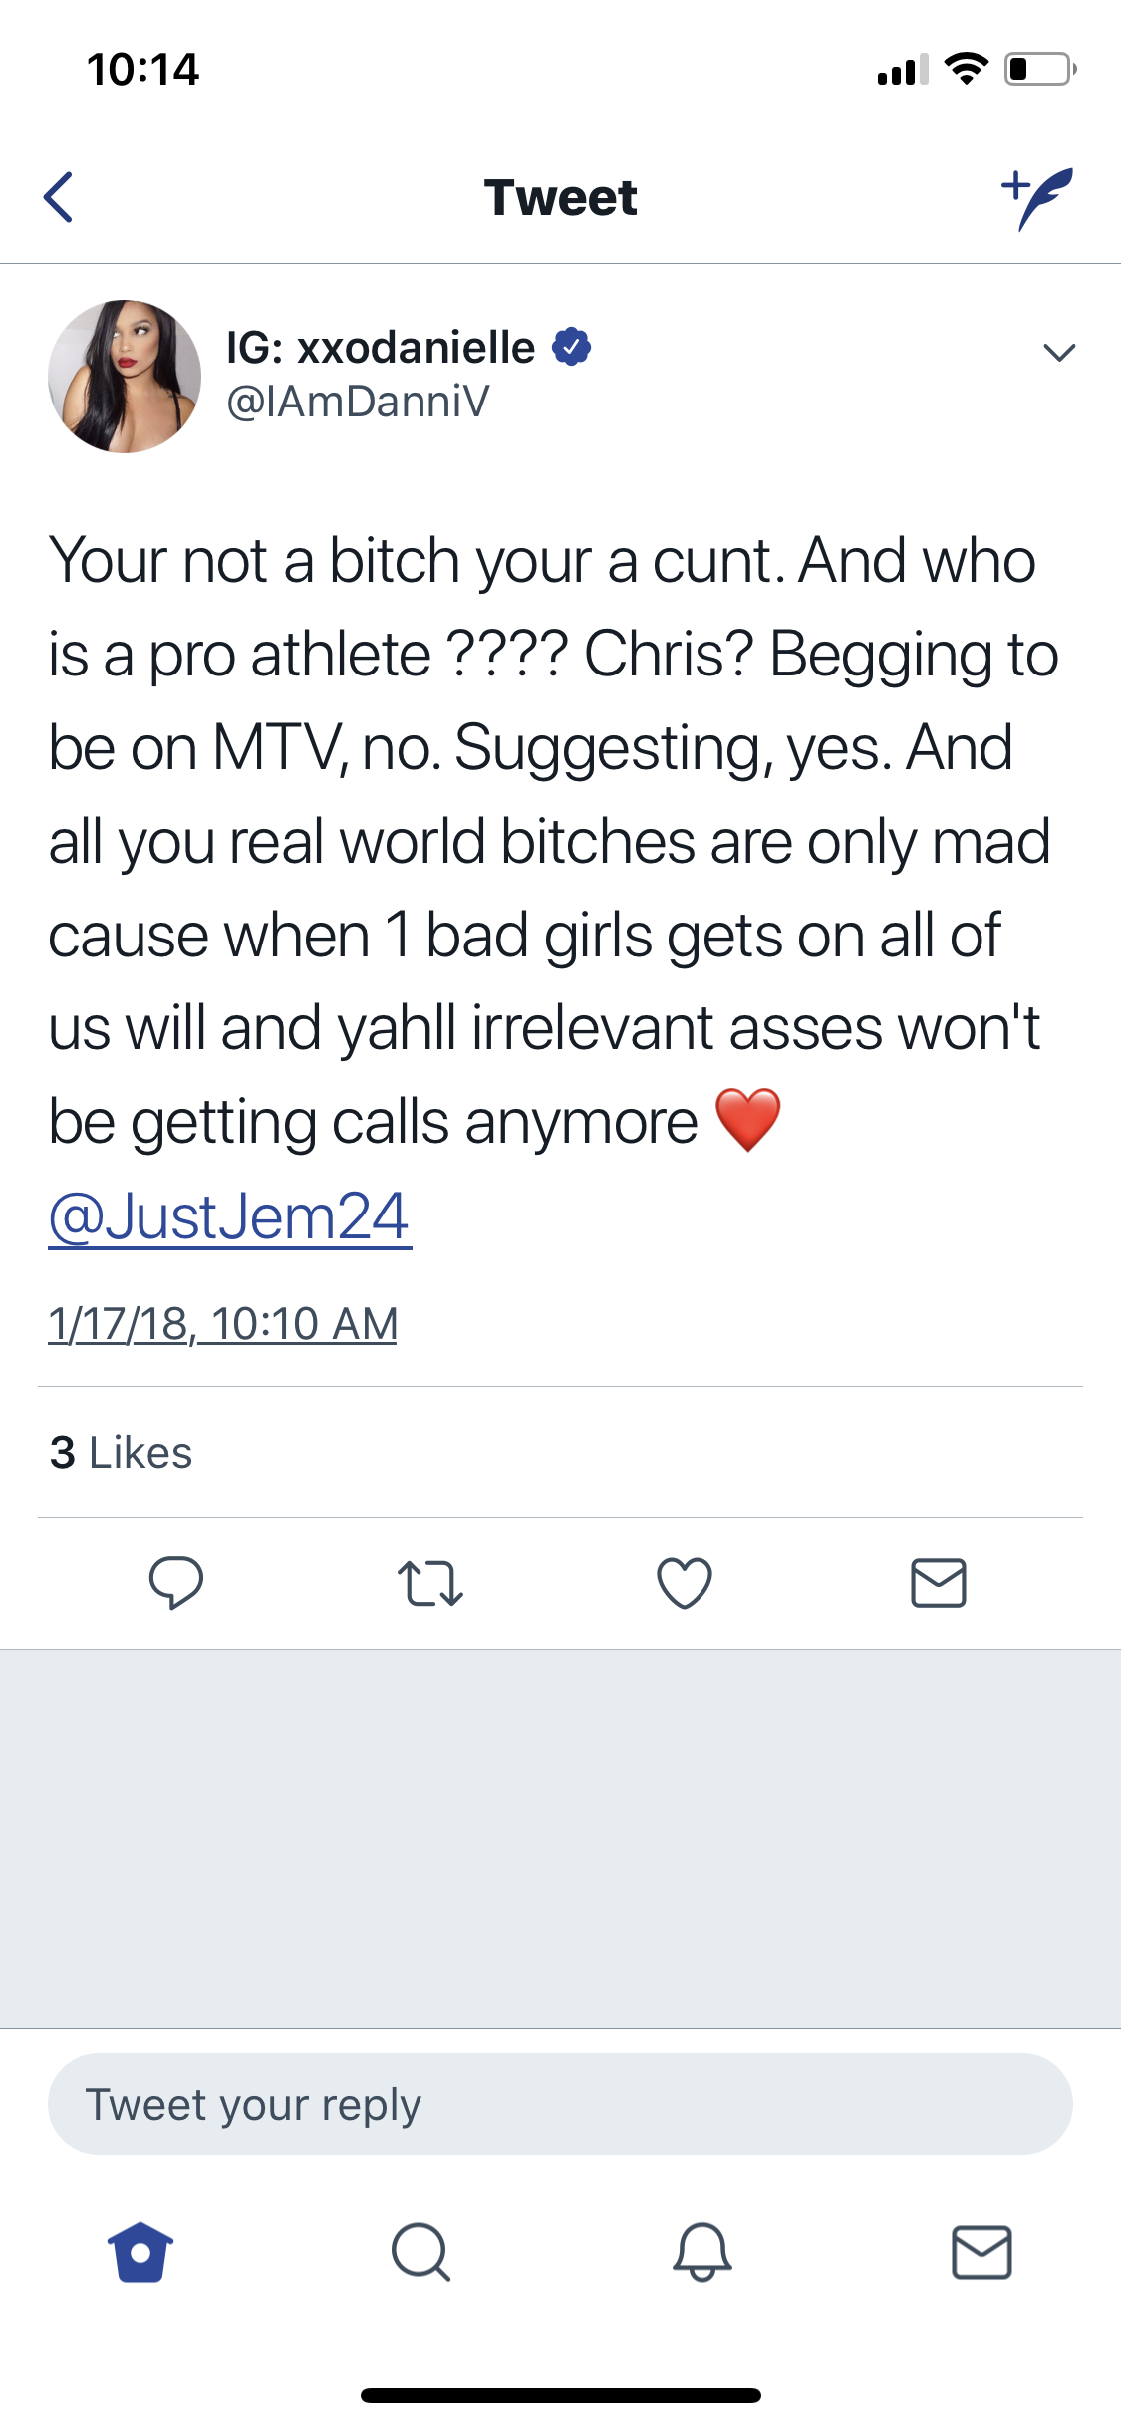Tap the back arrow
The height and width of the screenshot is (2427, 1121).
59,197
